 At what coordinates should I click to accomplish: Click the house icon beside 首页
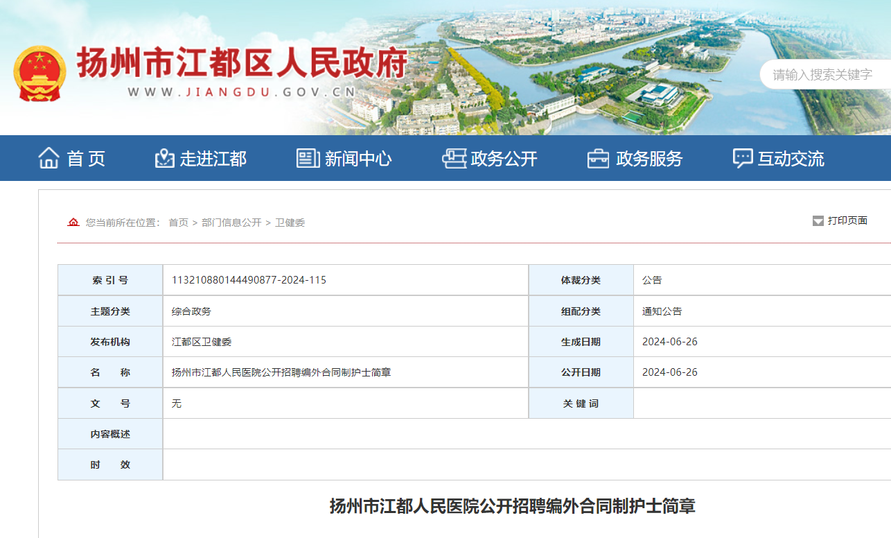48,158
